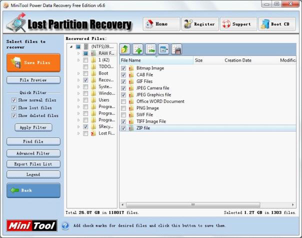Expand the Lost Fi... tree node

78,133
